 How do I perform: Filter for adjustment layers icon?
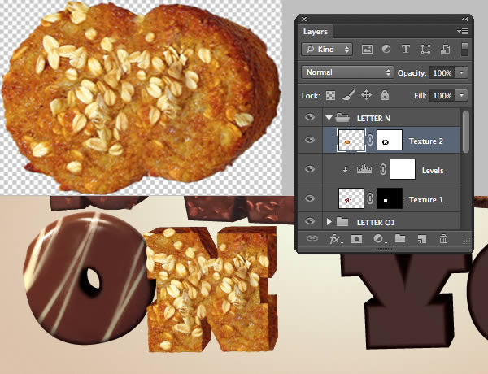pyautogui.click(x=386, y=49)
